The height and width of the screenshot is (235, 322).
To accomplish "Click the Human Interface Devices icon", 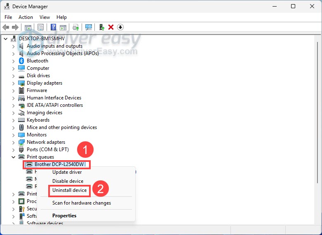I will pos(21,98).
